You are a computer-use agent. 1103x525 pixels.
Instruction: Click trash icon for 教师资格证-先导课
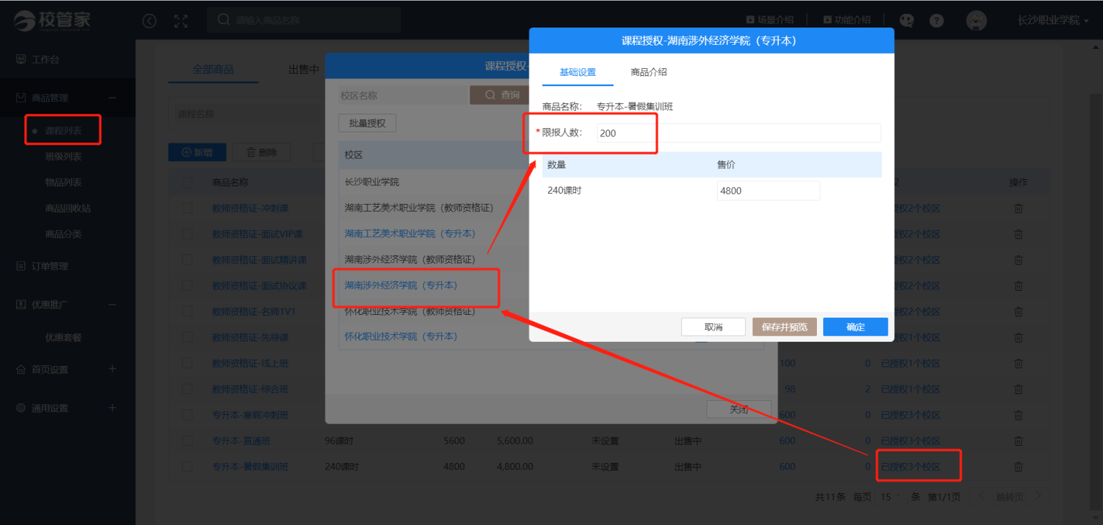coord(1018,338)
